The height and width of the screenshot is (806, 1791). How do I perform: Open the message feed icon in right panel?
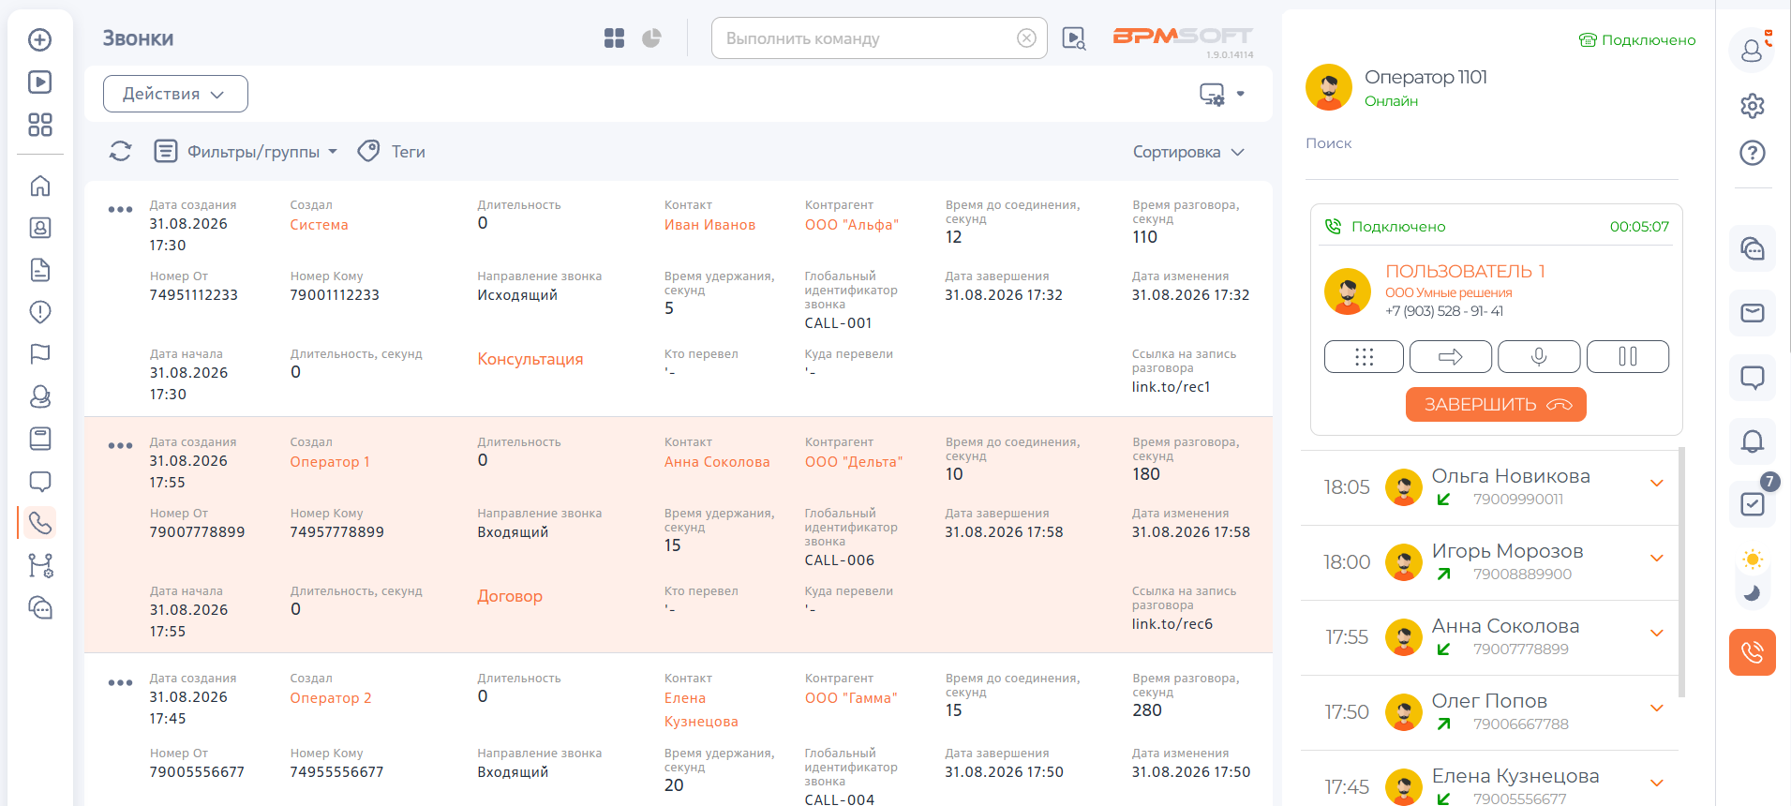click(1752, 377)
